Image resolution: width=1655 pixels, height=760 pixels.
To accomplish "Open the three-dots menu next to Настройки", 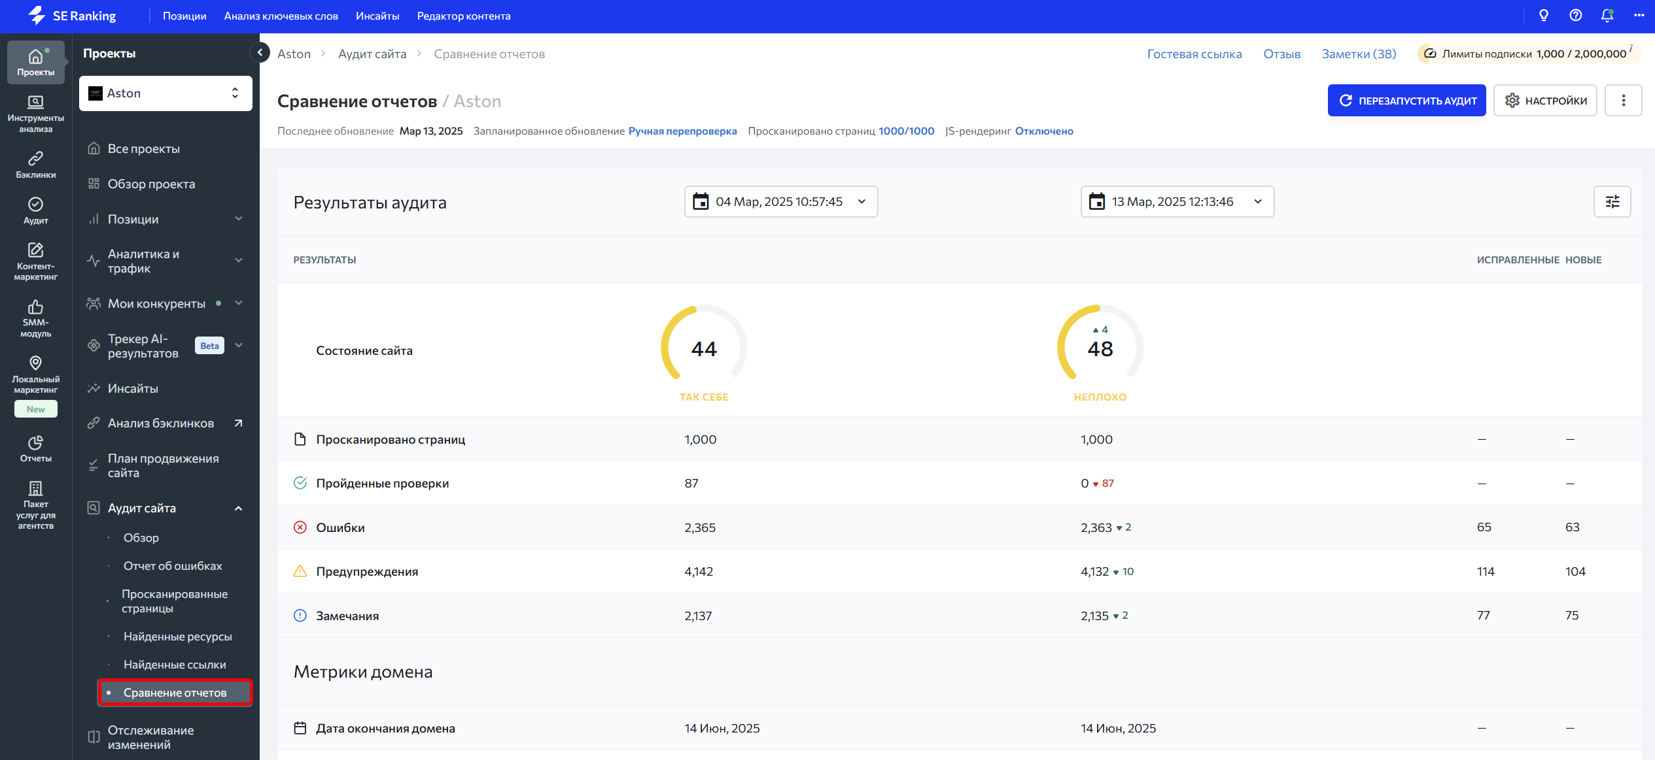I will (1624, 101).
